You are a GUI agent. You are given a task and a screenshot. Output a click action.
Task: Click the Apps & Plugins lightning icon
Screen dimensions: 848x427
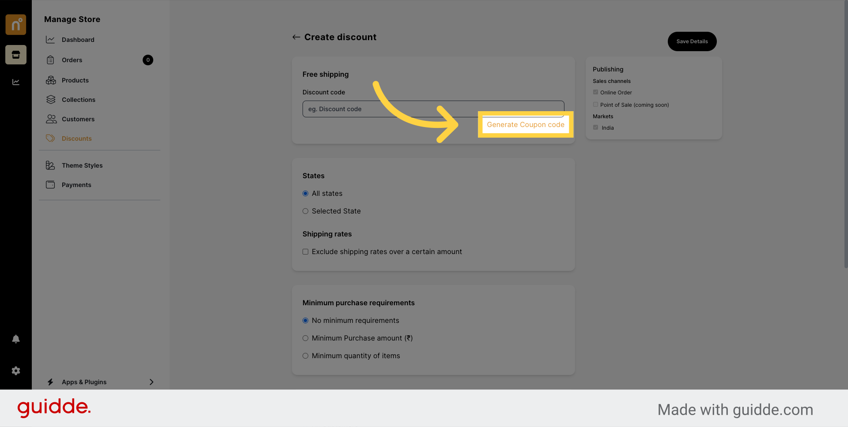click(50, 382)
